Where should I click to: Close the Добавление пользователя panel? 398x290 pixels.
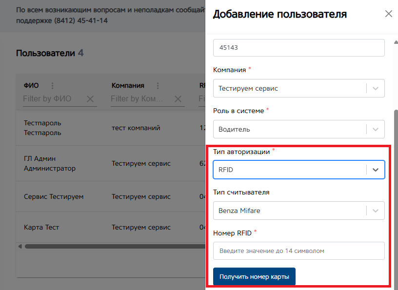point(389,14)
